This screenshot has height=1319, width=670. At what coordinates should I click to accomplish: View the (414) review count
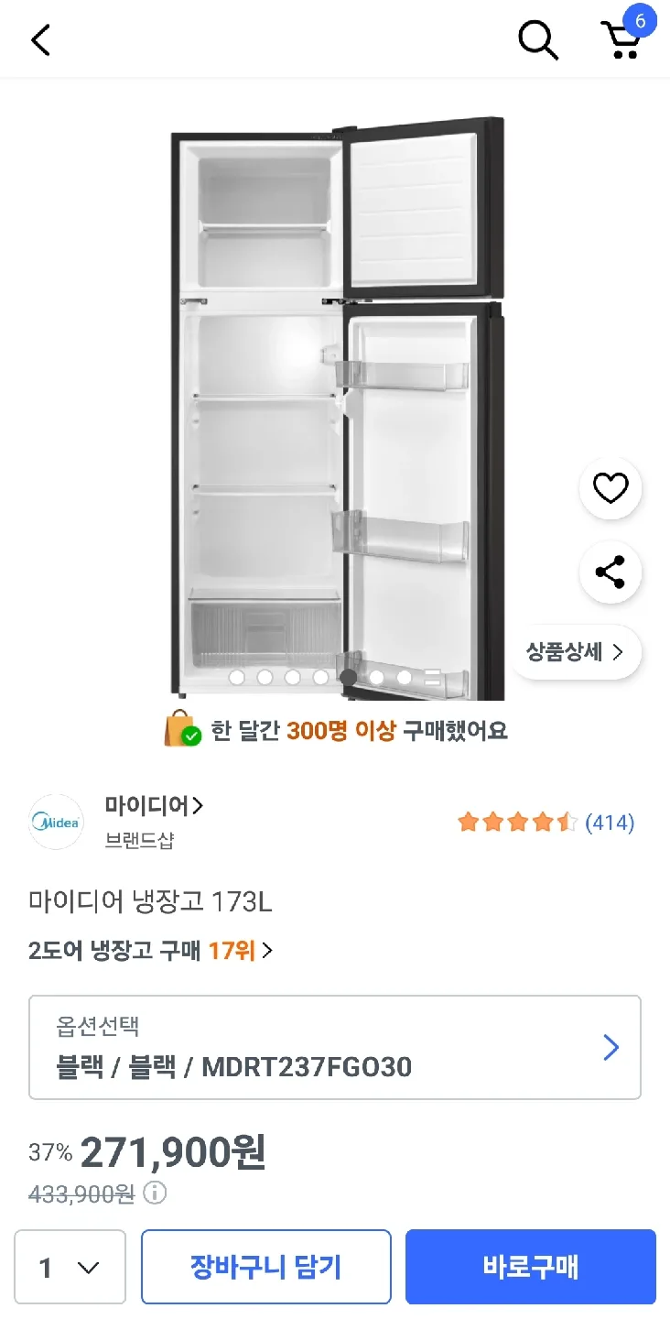click(610, 822)
